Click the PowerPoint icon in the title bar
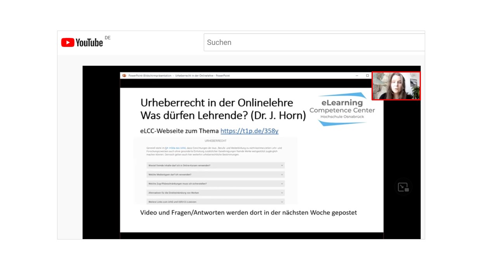Screen dimensions: 497x279 124,76
